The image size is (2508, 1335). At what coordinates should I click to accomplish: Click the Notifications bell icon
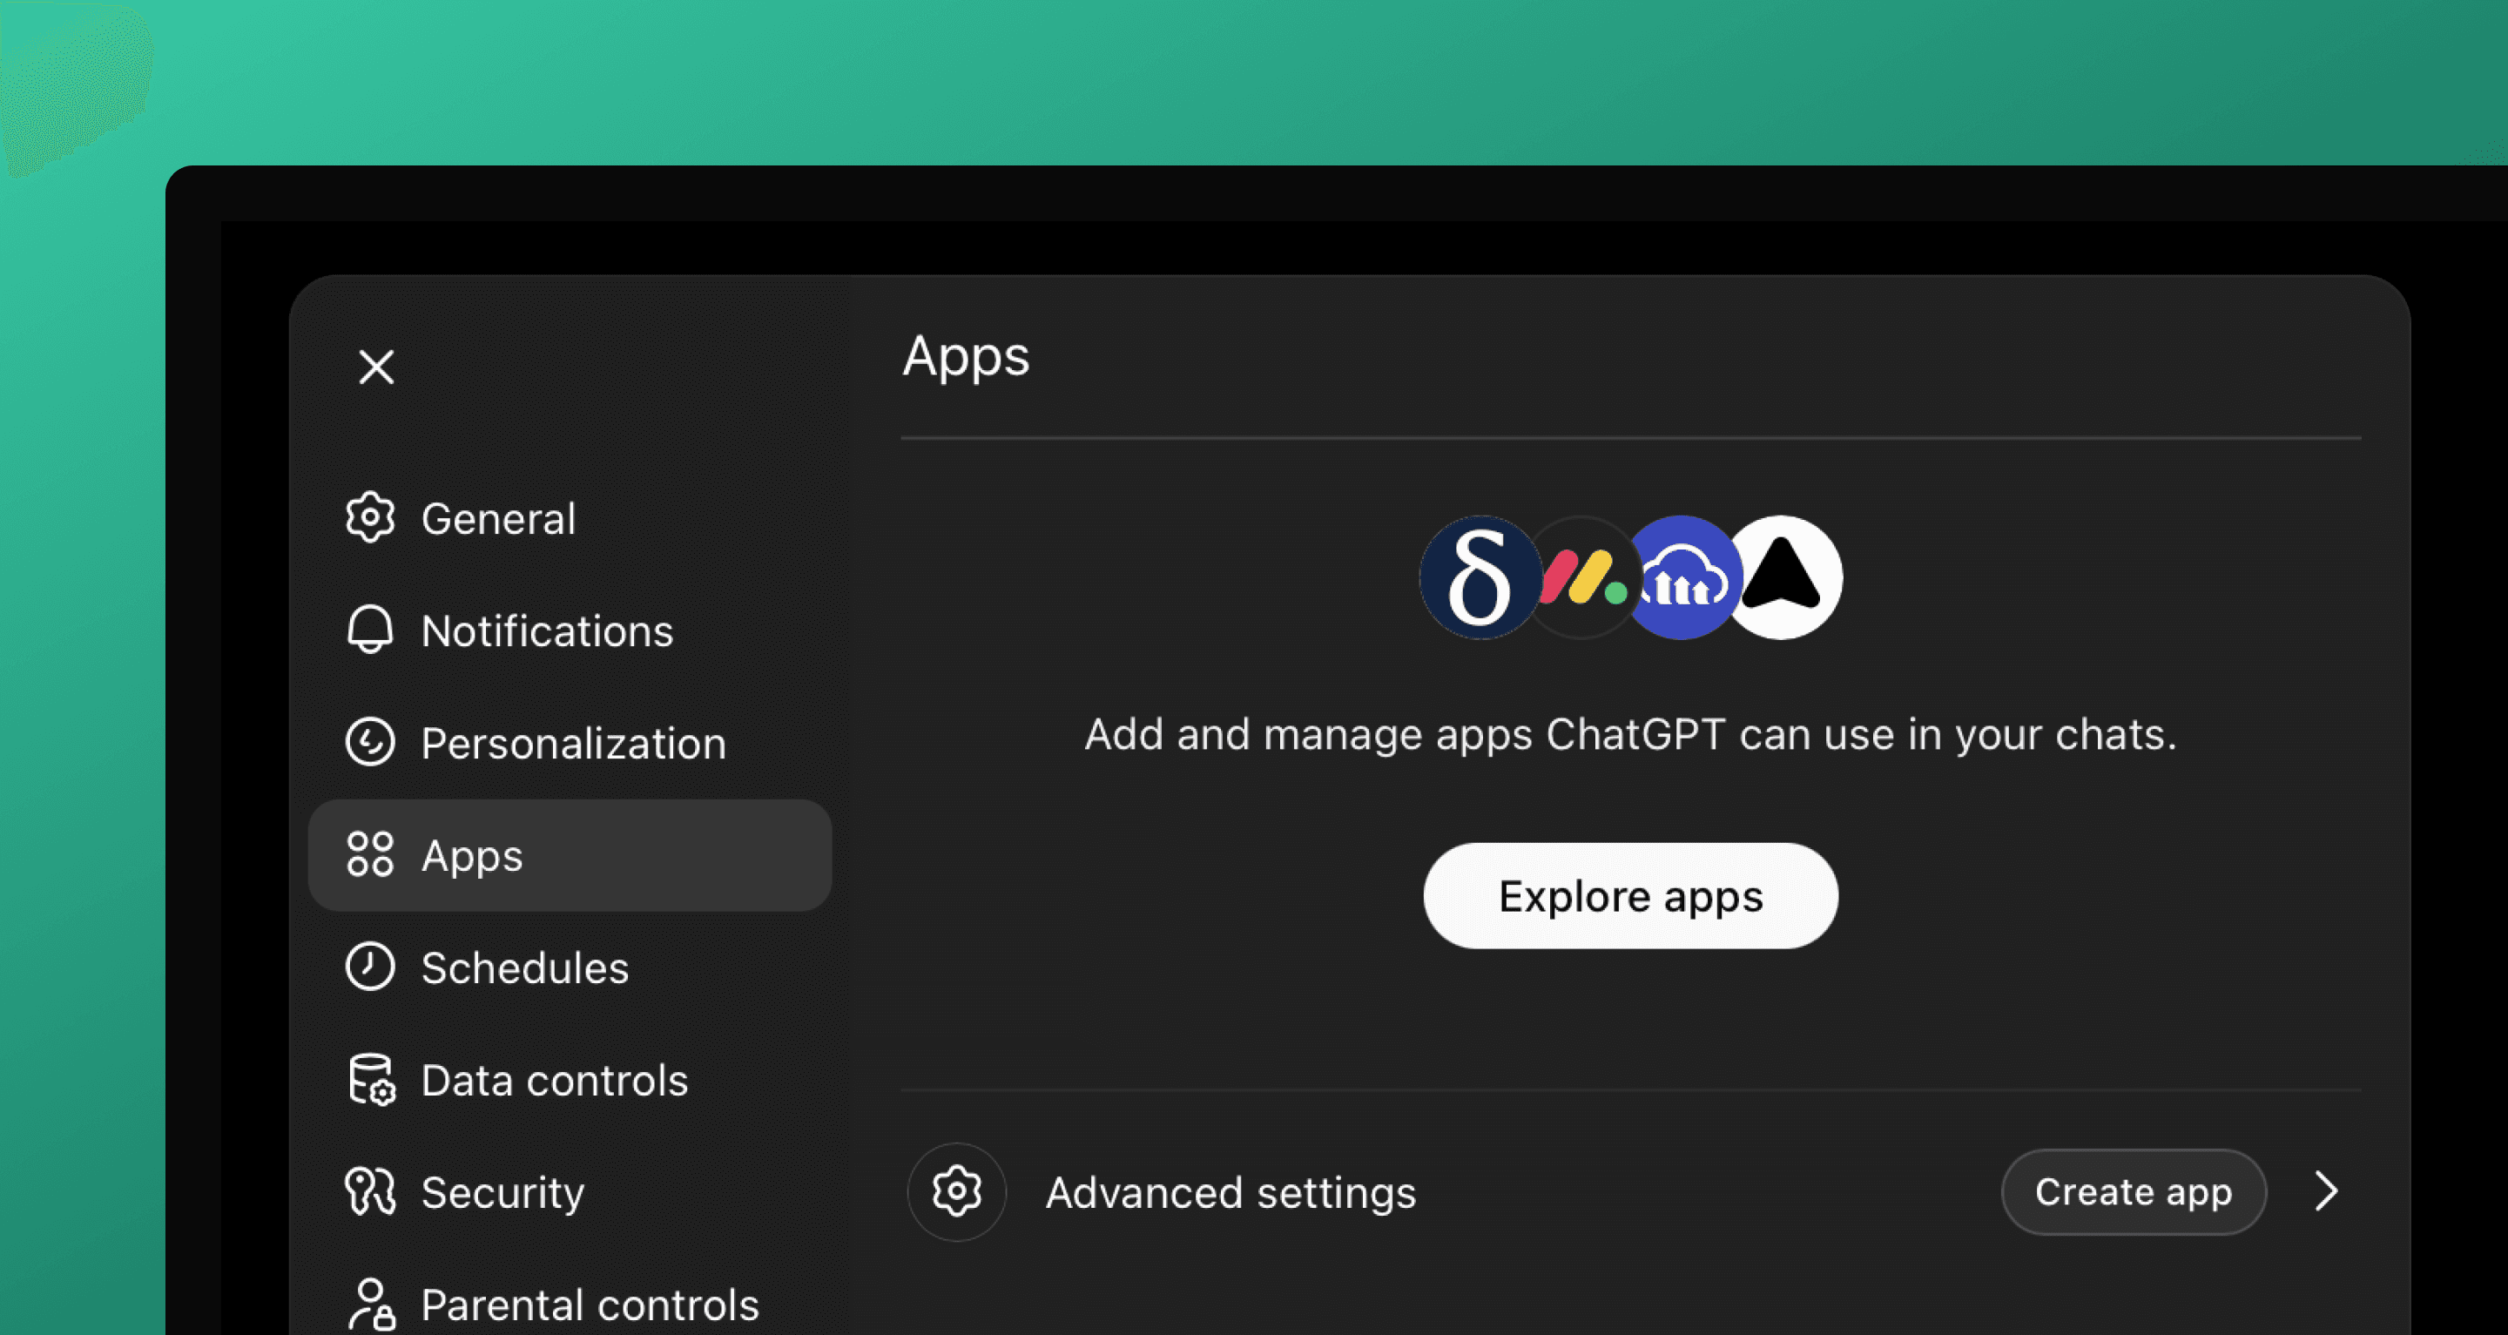[x=370, y=629]
